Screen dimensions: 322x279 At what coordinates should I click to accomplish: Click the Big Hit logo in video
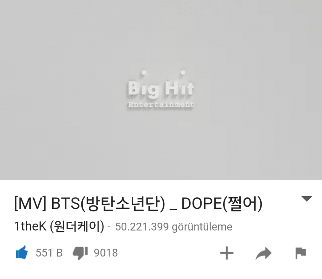(161, 89)
